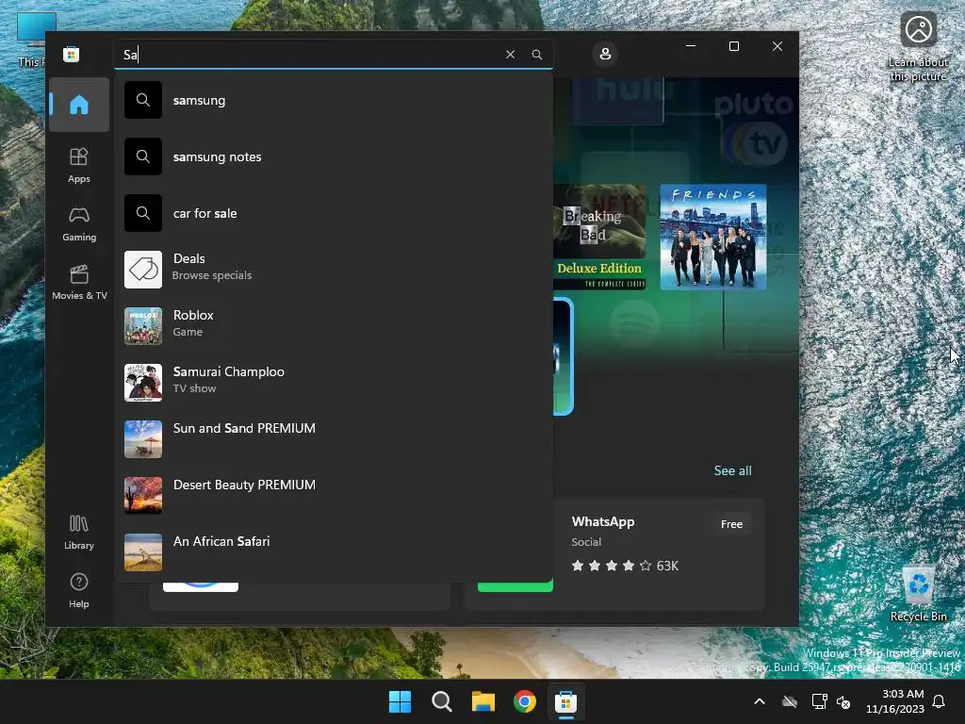Choose the 'car for sale' suggestion
Image resolution: width=965 pixels, height=724 pixels.
333,213
